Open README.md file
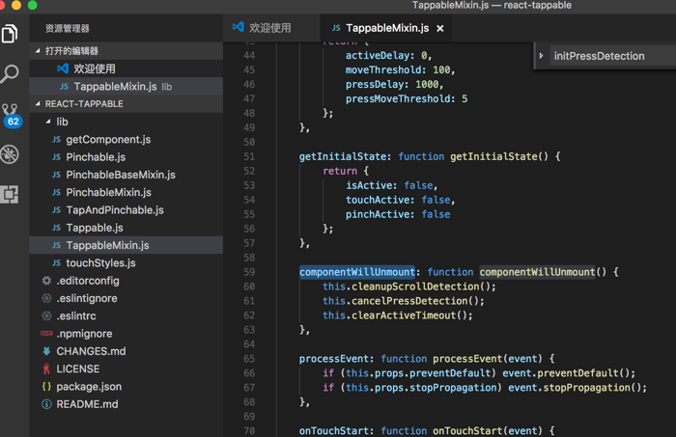The height and width of the screenshot is (437, 676). 126,404
